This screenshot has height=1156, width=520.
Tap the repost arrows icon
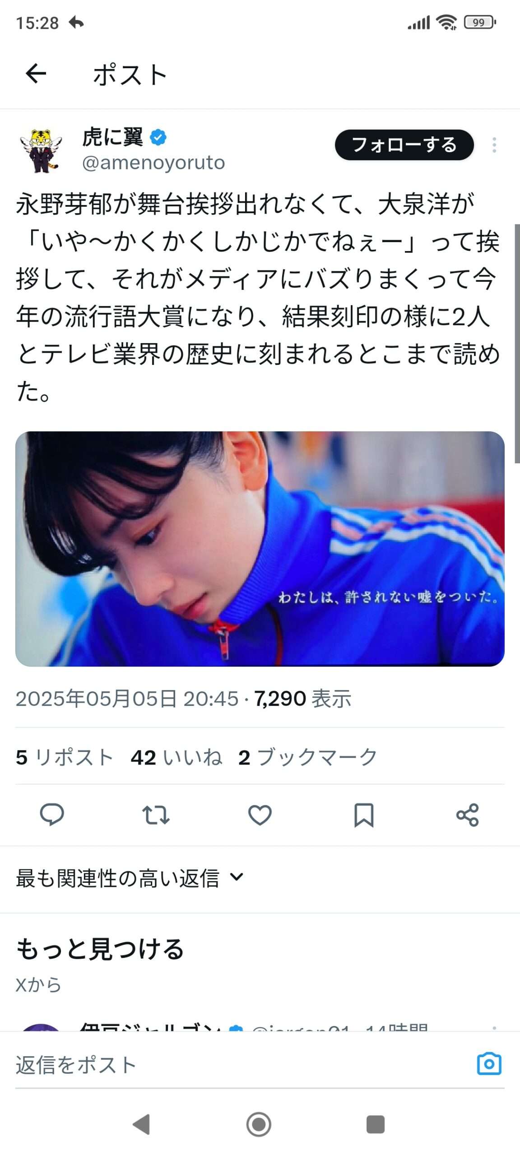point(156,815)
